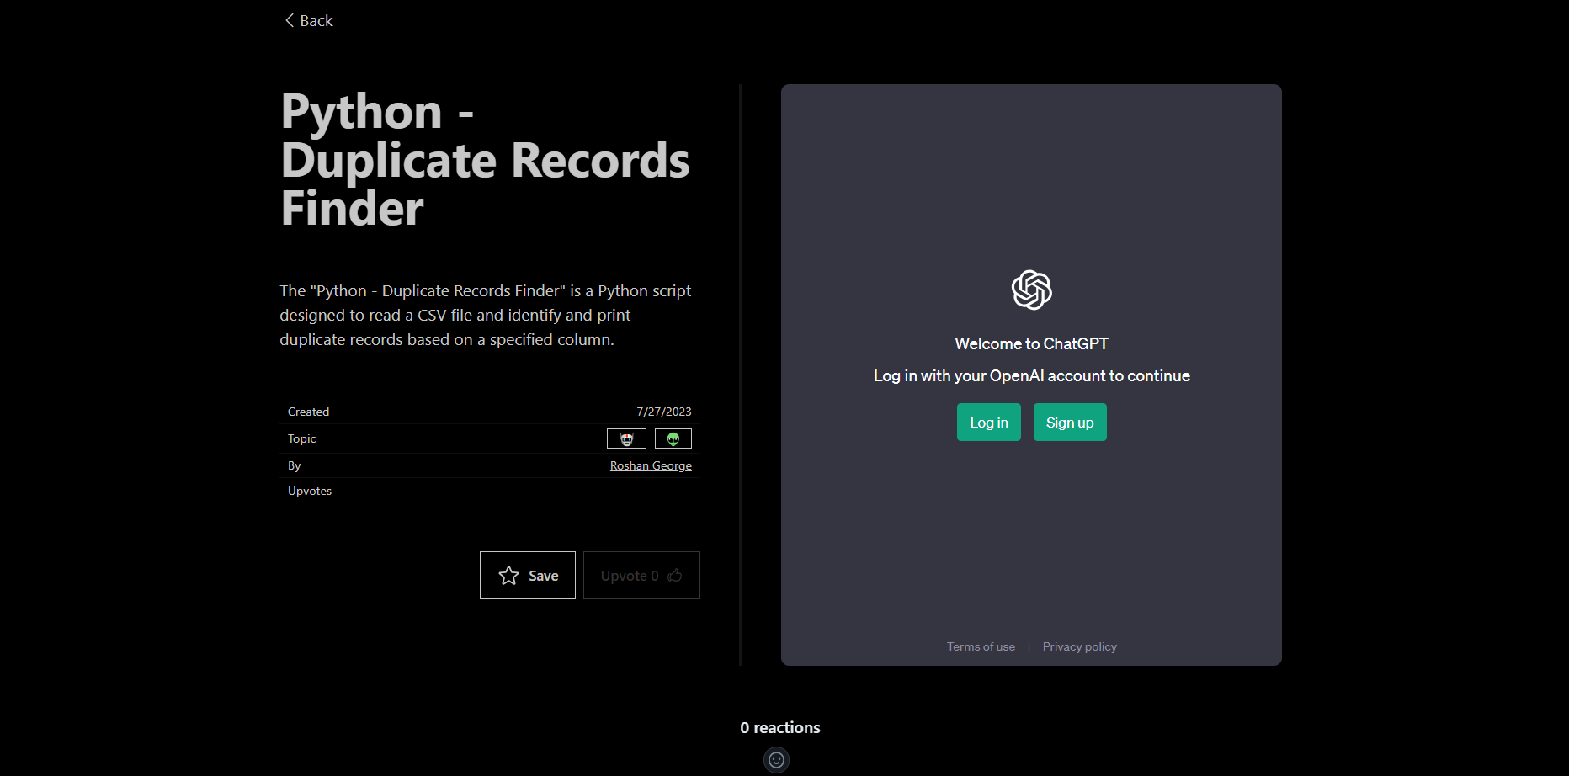
Task: Add a reaction with smiley icon
Action: [x=776, y=760]
